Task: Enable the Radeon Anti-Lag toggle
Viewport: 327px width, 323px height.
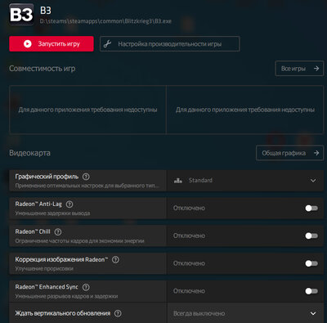Action: pyautogui.click(x=311, y=209)
